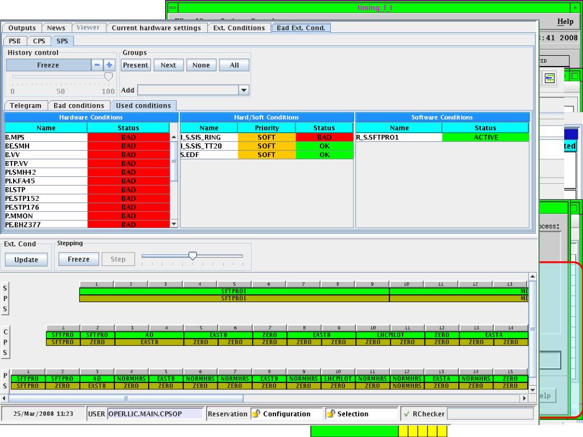Viewport: 583px width, 437px height.
Task: Show the Bad conditions sub-tab
Action: [79, 105]
